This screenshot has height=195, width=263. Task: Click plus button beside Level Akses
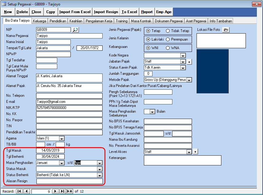click(195, 152)
